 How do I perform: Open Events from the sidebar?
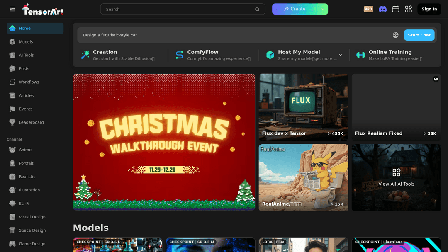[35, 109]
